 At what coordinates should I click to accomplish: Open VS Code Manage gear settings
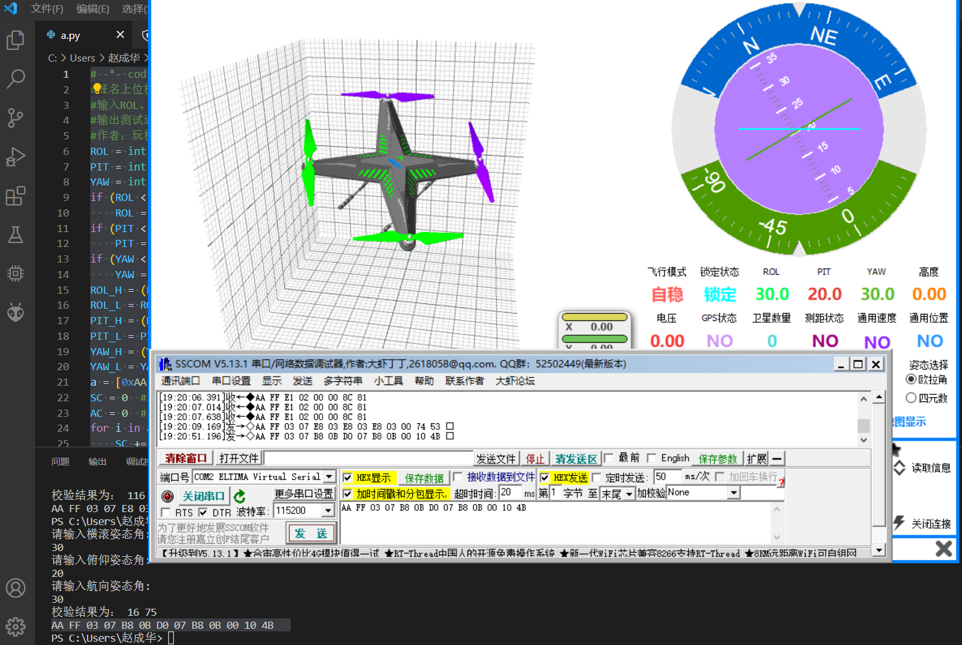16,627
